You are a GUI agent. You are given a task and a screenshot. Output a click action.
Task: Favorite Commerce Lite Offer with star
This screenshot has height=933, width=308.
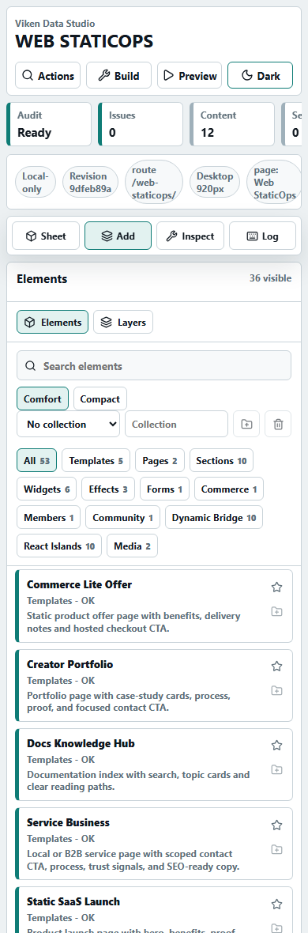pos(276,587)
